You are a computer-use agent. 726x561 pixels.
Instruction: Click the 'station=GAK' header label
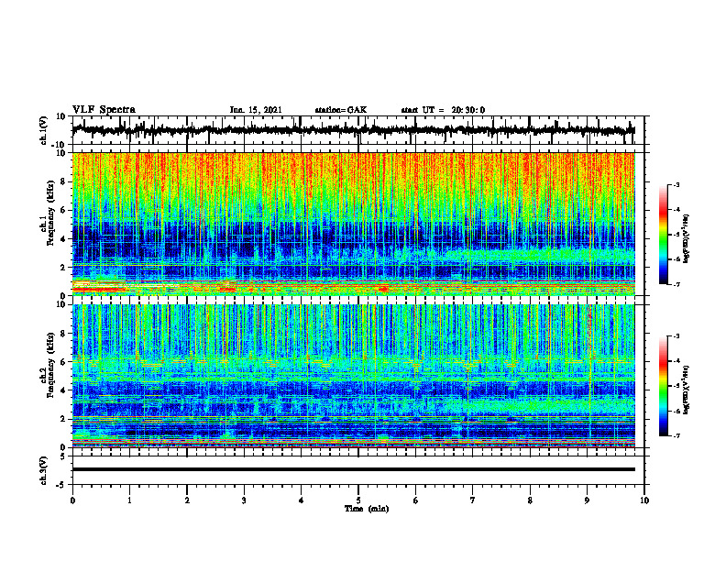341,110
